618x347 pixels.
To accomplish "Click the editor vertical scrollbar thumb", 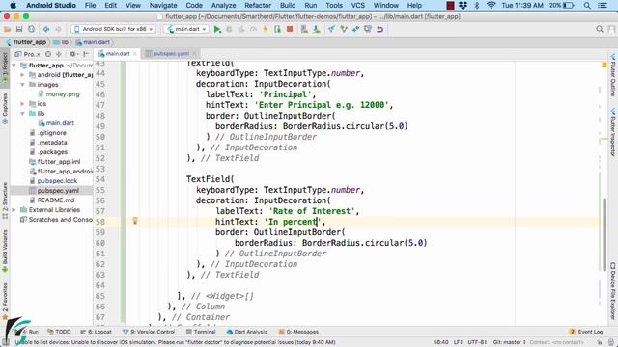I will [x=604, y=234].
